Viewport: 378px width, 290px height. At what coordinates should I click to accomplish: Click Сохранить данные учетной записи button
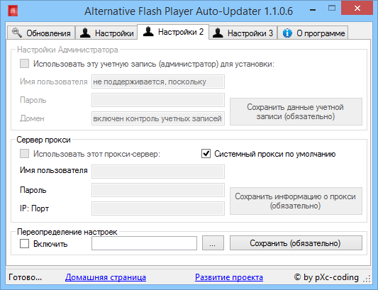click(x=296, y=111)
